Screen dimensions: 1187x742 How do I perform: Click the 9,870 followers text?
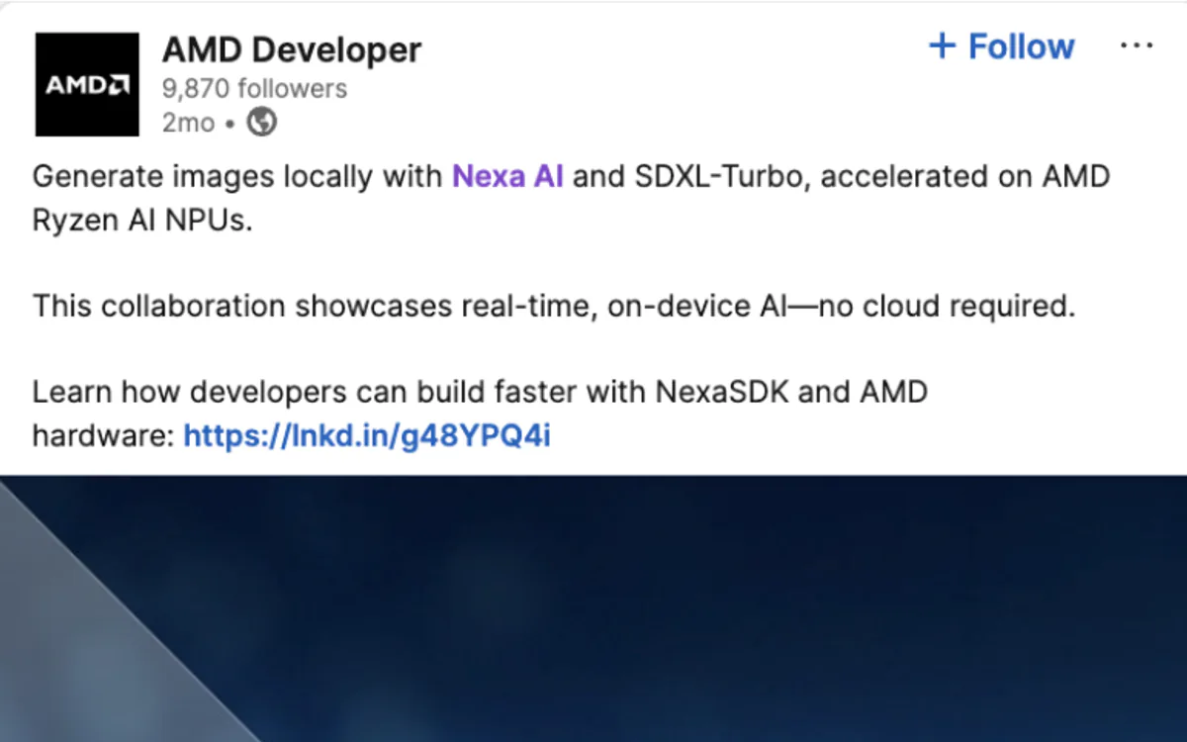255,89
